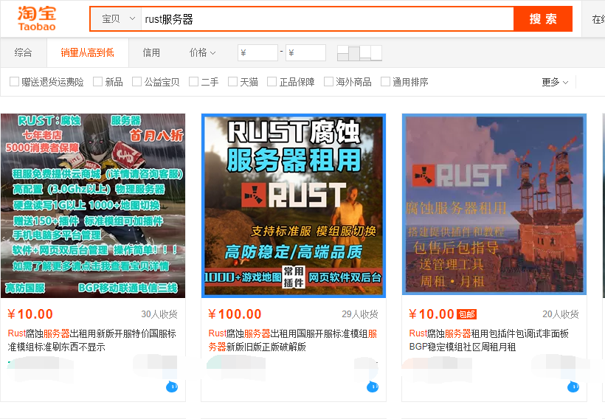
Task: Click the ¥100.00 price text
Action: [235, 314]
